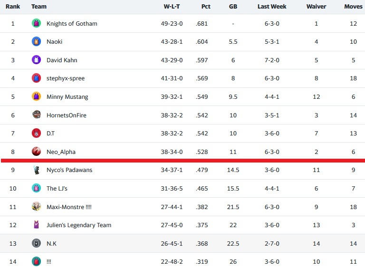Open Julien's Legendary Team page
This screenshot has height=268, width=365.
click(79, 225)
